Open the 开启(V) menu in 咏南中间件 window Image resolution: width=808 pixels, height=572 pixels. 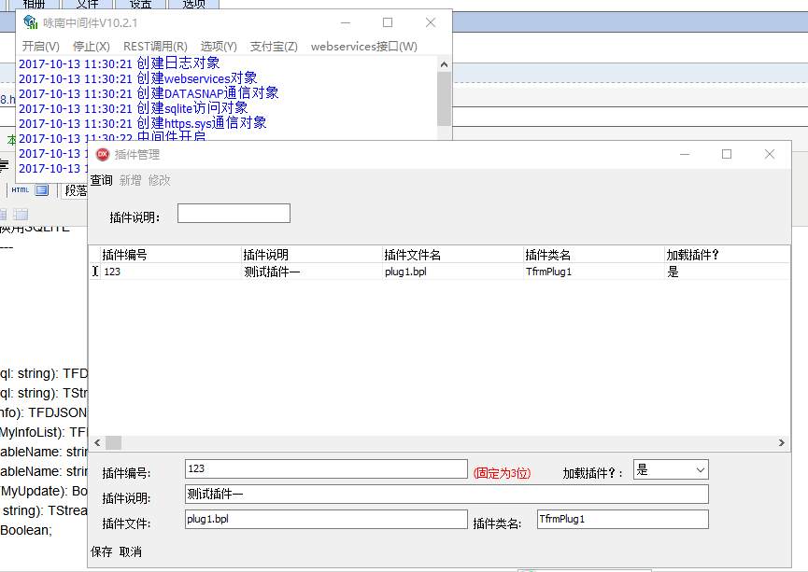(41, 47)
